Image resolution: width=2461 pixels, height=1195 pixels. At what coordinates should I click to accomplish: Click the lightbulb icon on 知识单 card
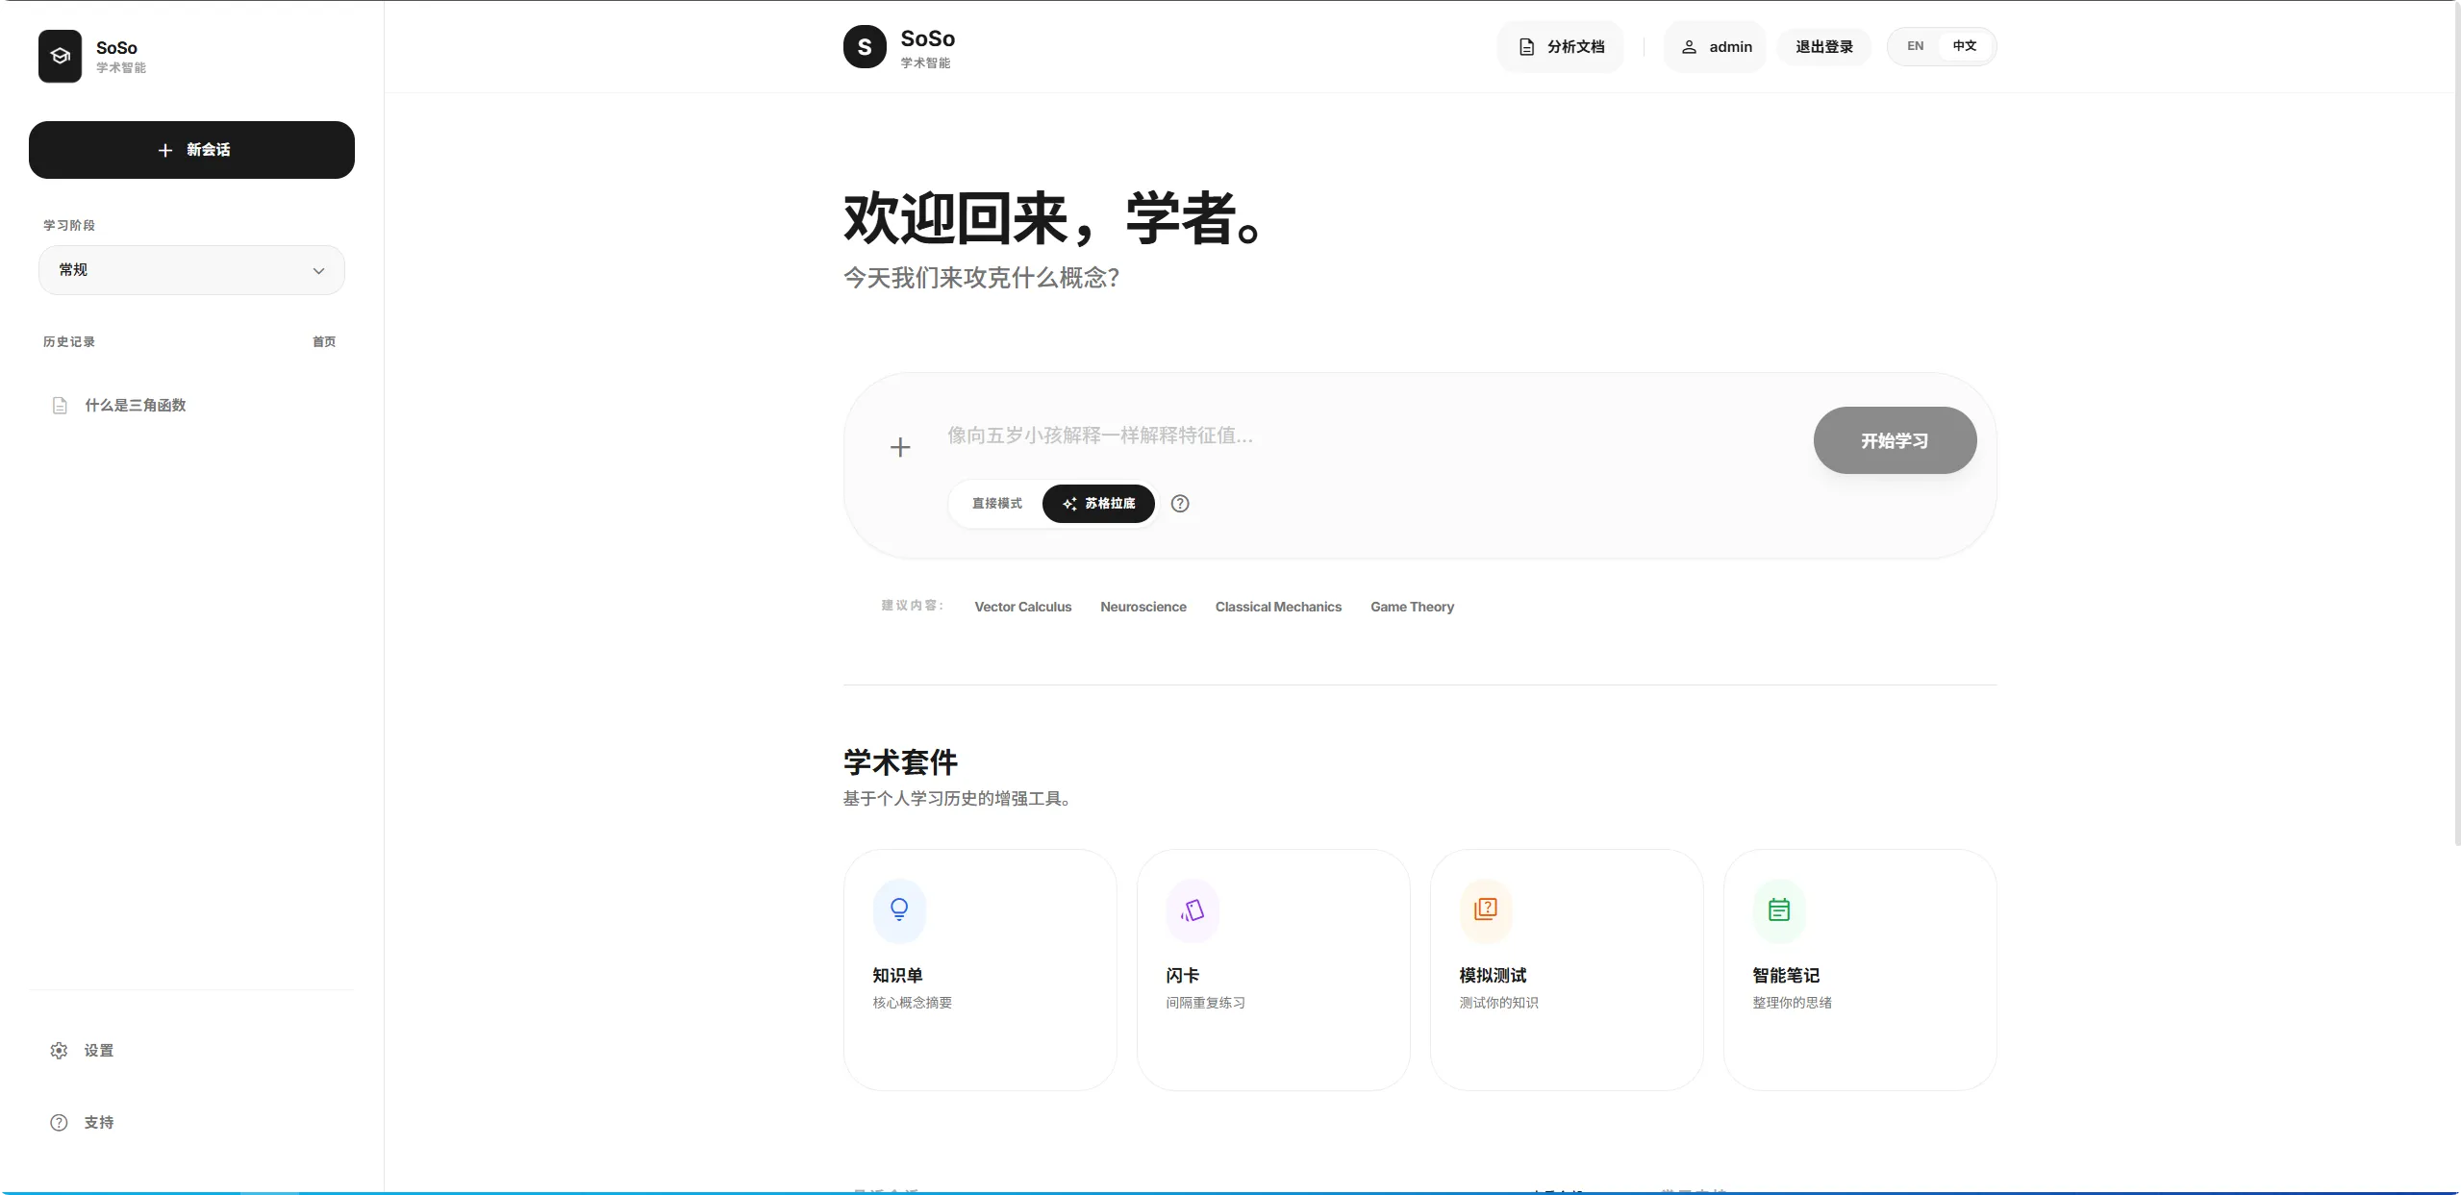point(899,909)
